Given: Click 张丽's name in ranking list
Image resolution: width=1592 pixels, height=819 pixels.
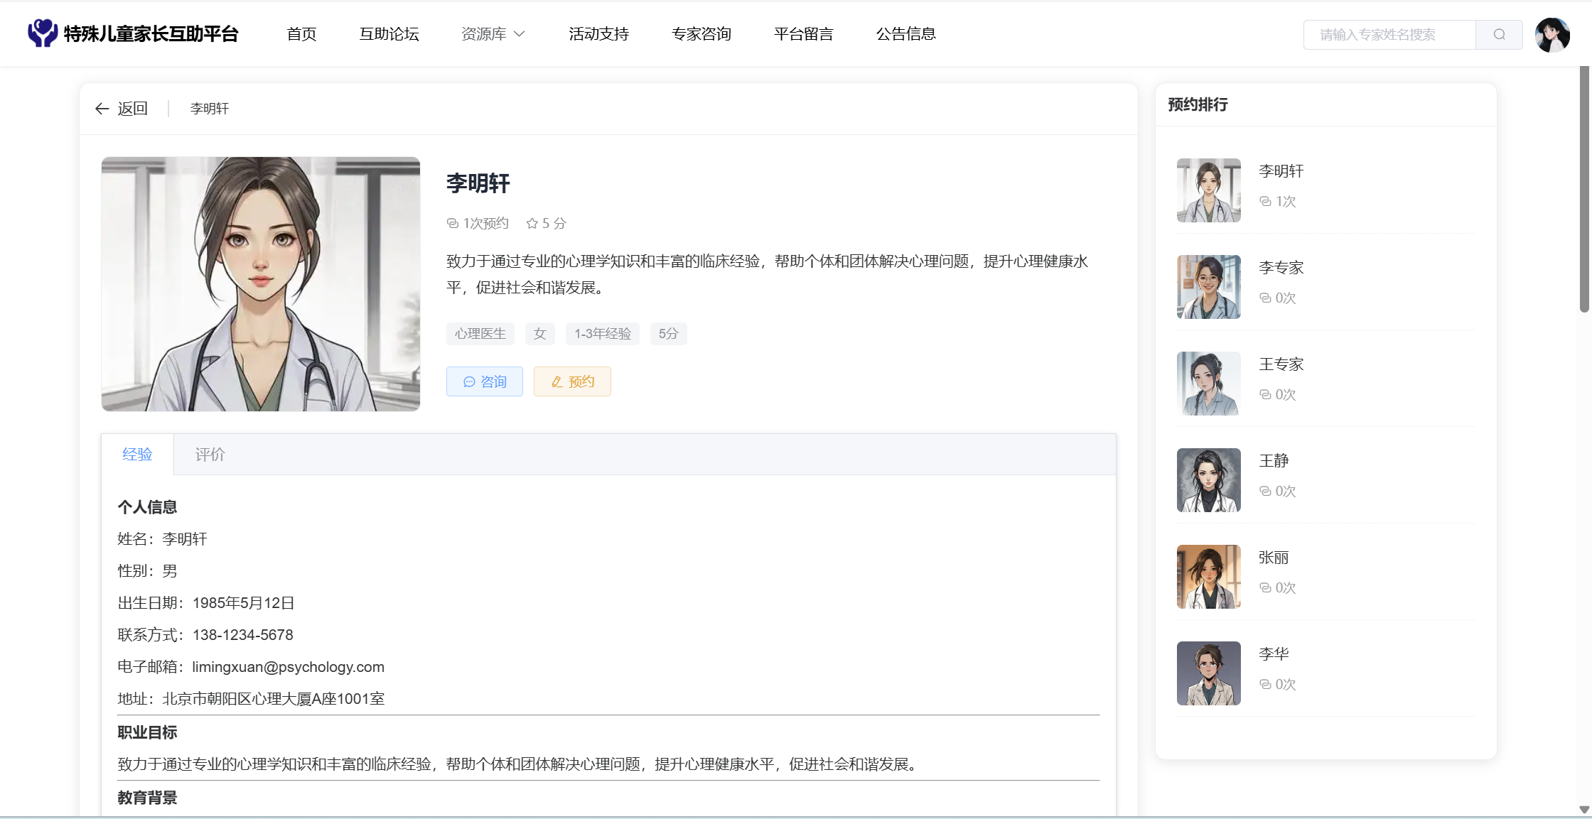Looking at the screenshot, I should 1273,558.
